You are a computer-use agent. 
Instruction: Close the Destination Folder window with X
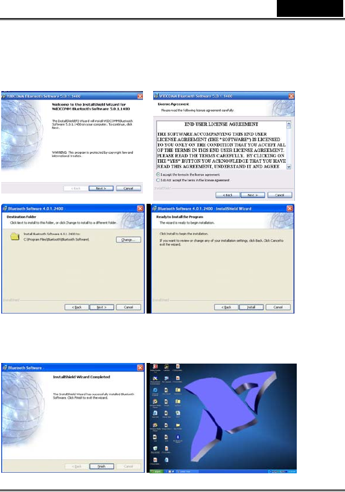click(141, 209)
